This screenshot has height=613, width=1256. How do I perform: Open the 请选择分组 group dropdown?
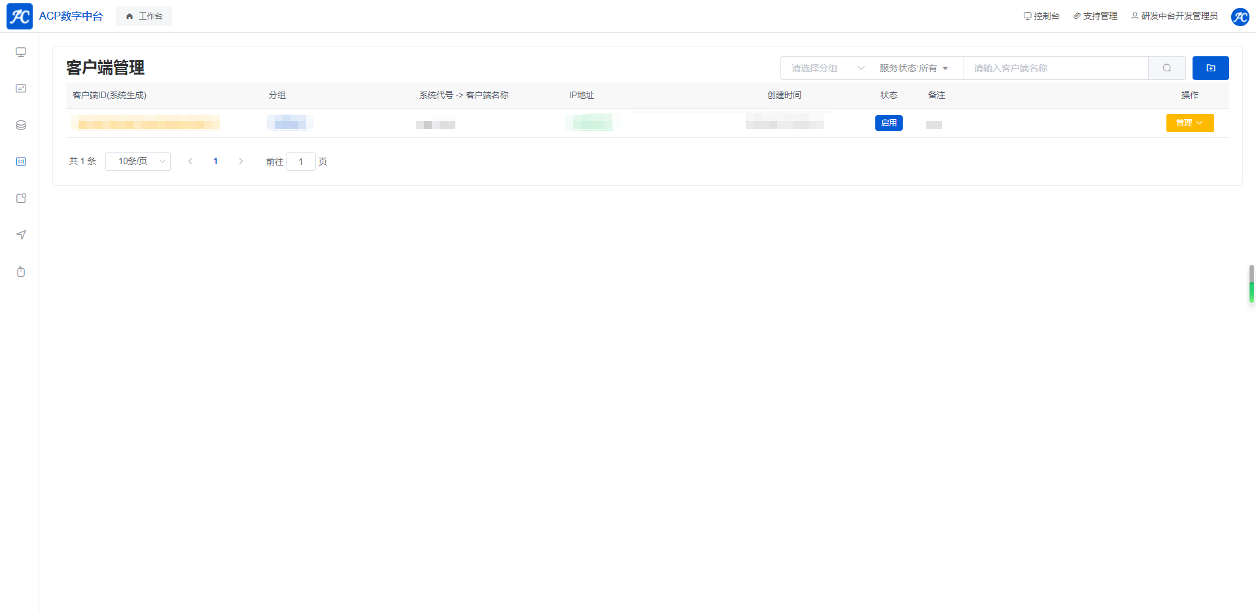827,68
